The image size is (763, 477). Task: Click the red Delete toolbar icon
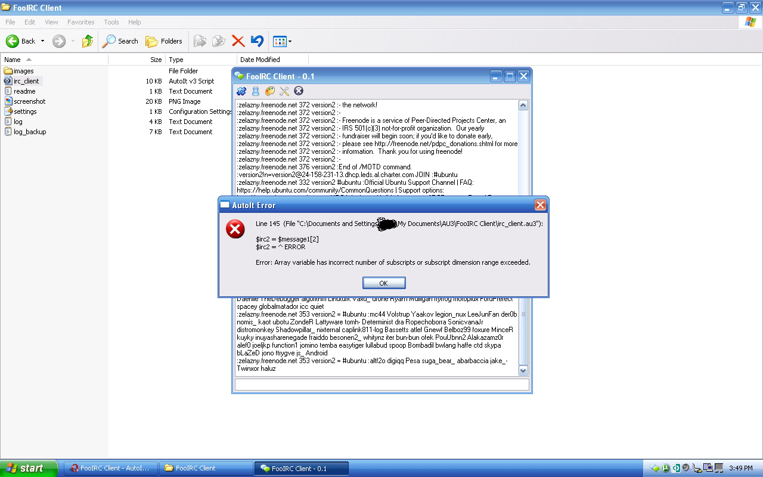pyautogui.click(x=238, y=41)
